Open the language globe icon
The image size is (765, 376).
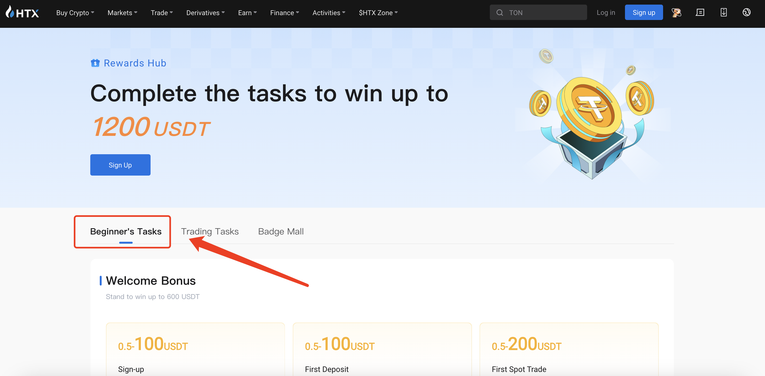coord(747,12)
